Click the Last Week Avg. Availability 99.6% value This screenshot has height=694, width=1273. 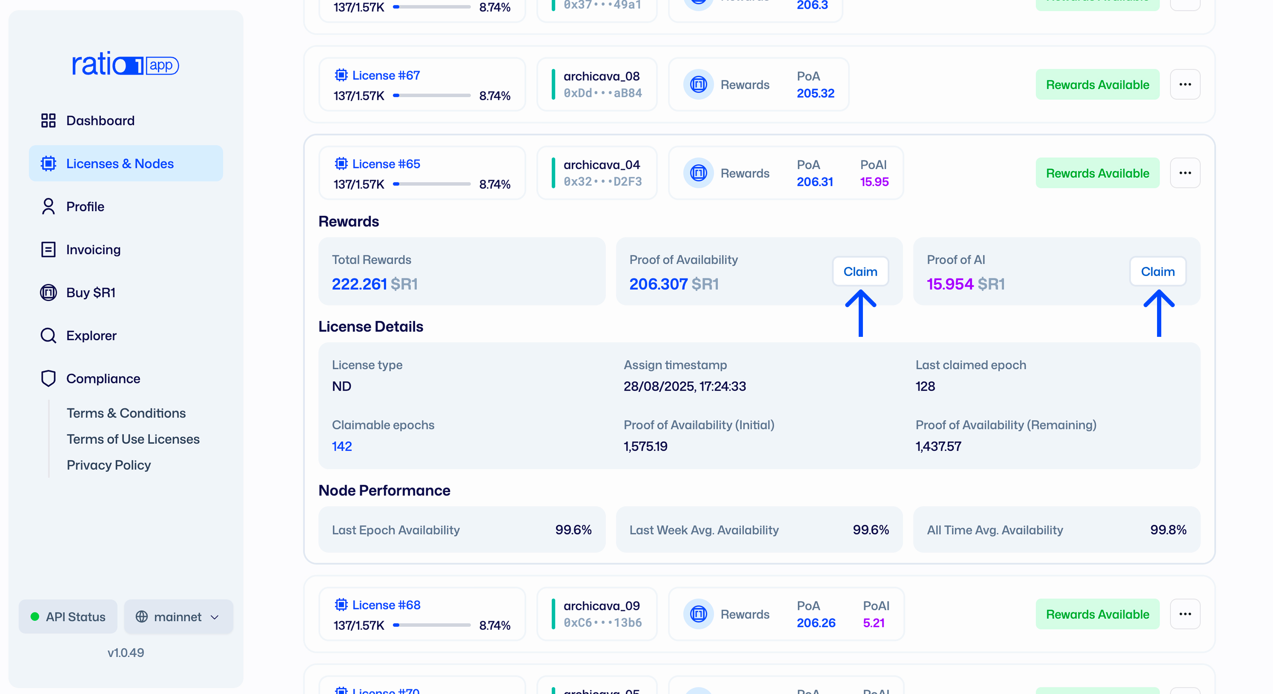tap(871, 529)
